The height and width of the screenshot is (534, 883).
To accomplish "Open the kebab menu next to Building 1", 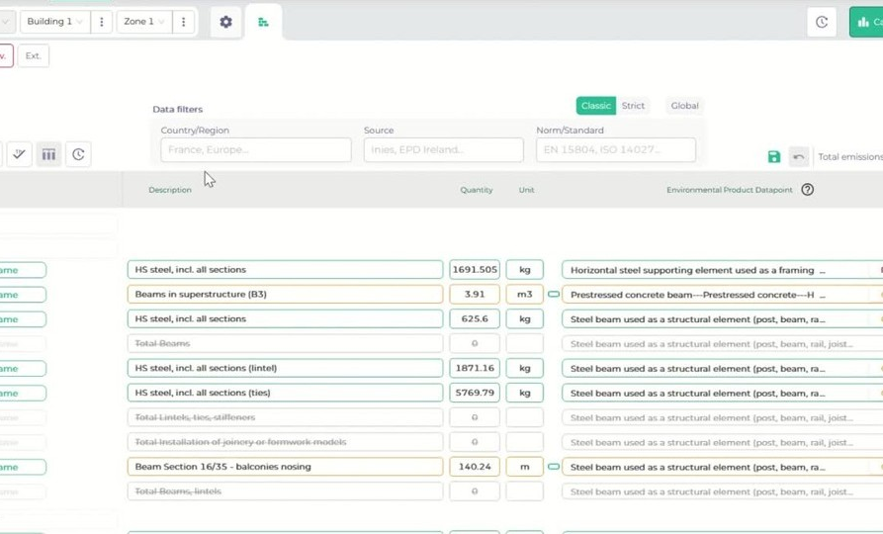I will click(x=102, y=22).
